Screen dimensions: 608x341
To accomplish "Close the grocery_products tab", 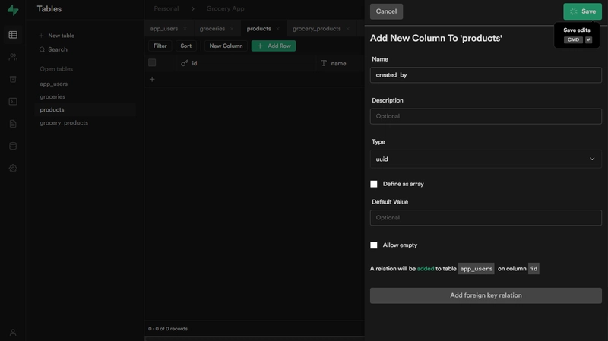I will [348, 29].
